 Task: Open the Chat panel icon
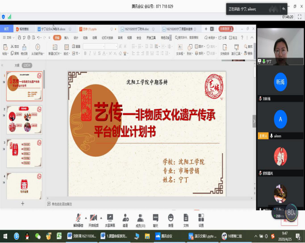[x=155, y=219]
